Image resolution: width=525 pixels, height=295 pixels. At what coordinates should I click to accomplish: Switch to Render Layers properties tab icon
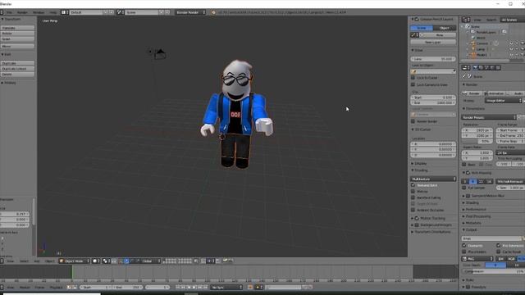(x=482, y=67)
